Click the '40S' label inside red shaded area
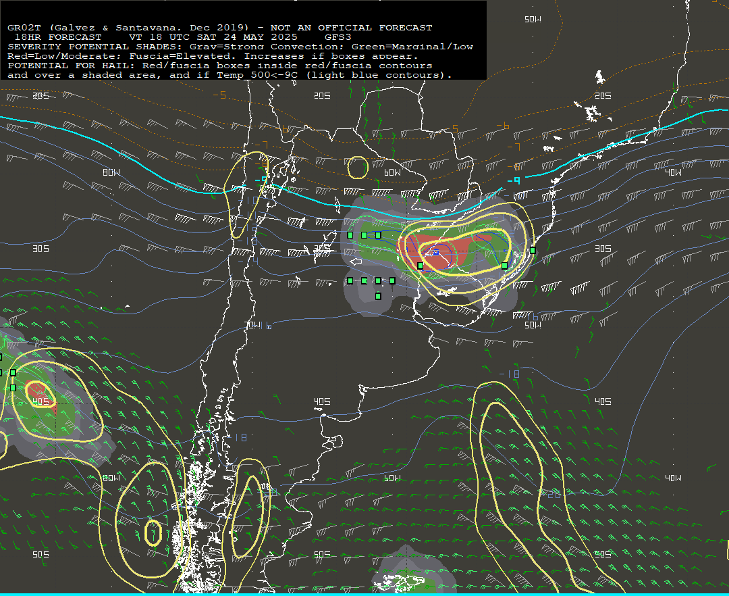This screenshot has height=596, width=729. (x=40, y=401)
